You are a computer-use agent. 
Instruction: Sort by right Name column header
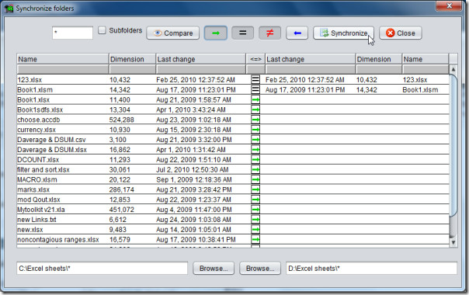pos(426,59)
